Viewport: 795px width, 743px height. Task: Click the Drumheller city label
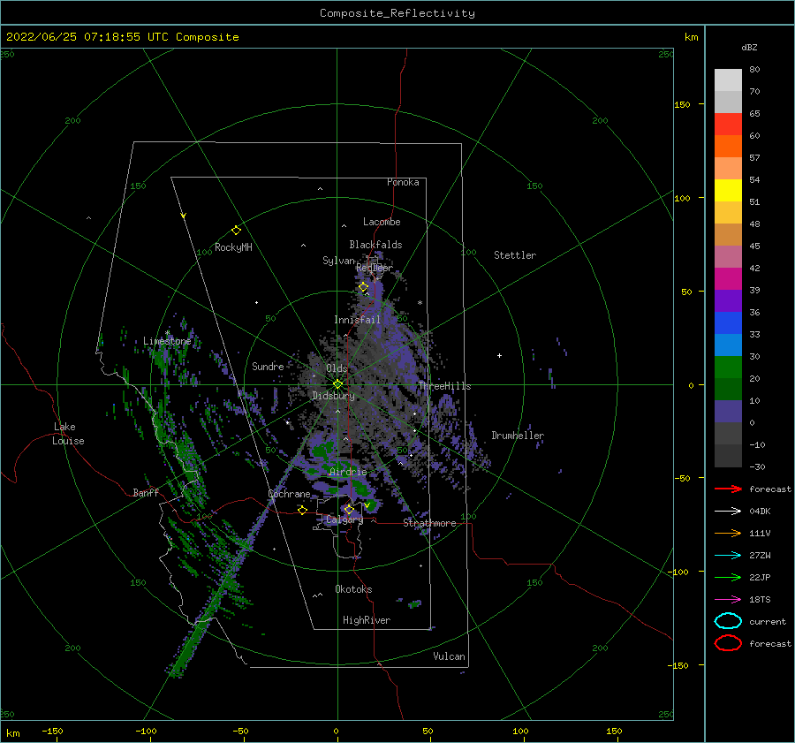pyautogui.click(x=518, y=436)
